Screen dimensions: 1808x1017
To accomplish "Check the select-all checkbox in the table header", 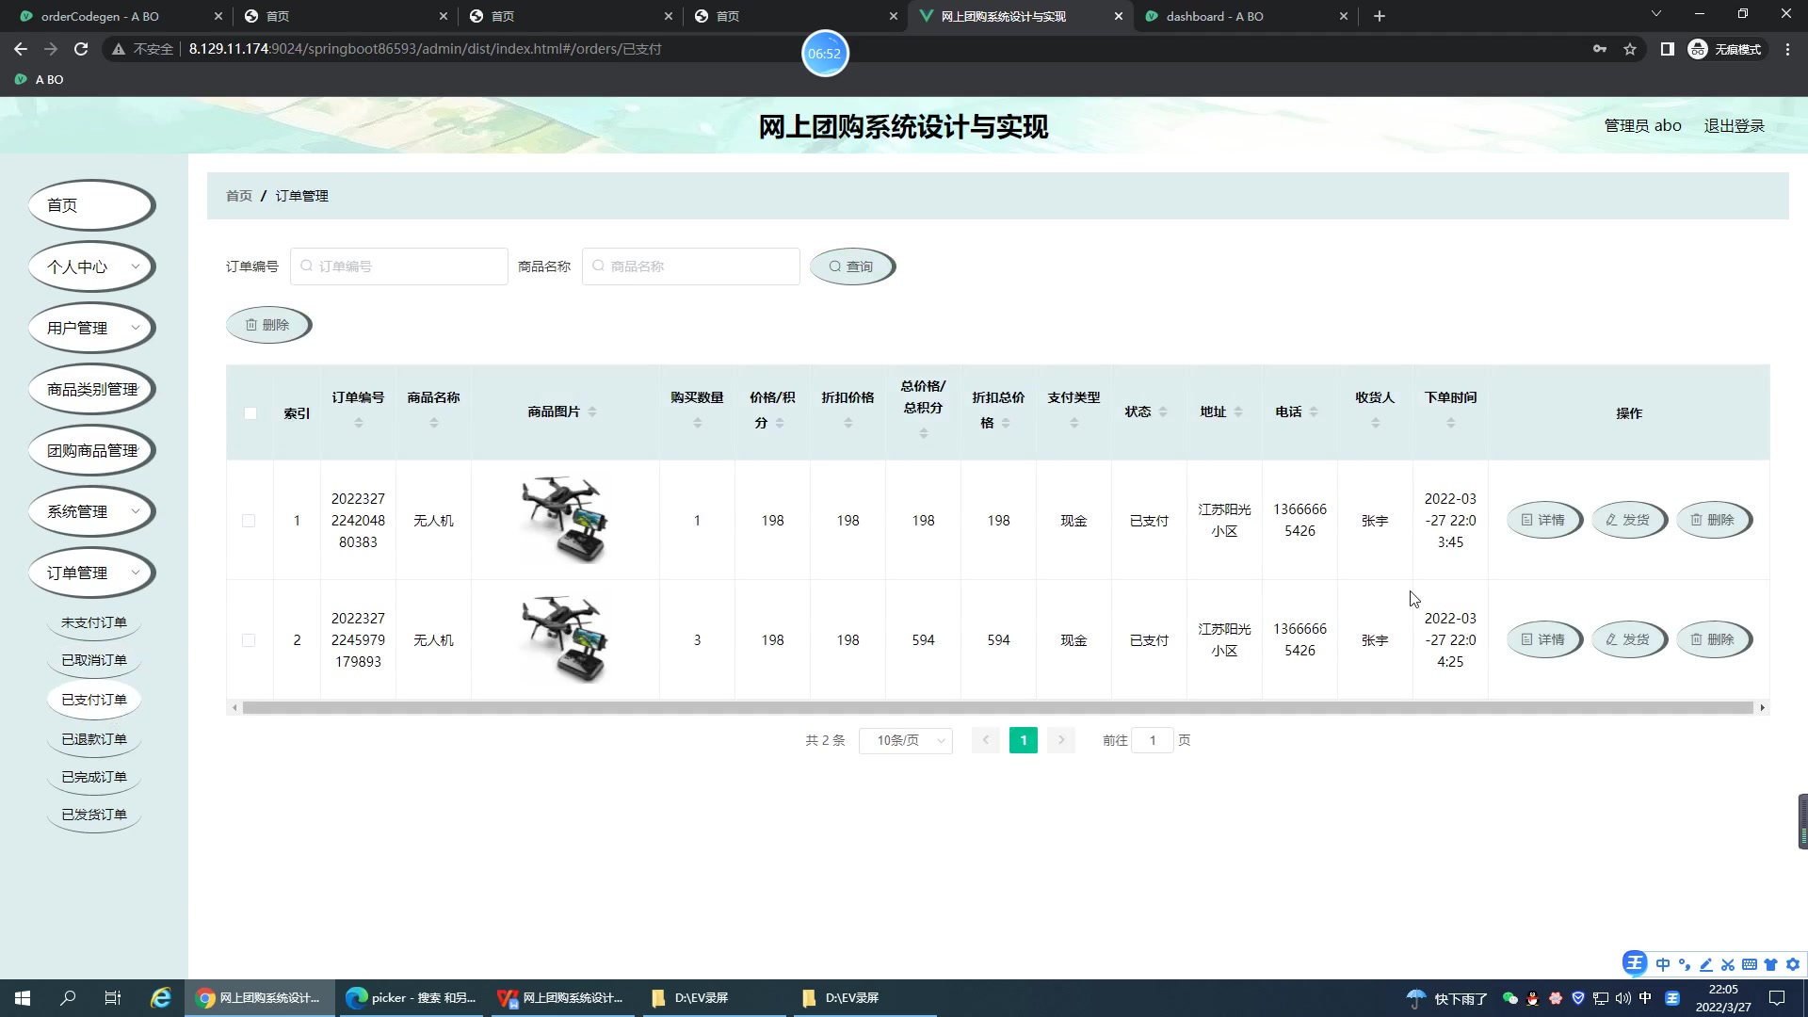I will click(x=250, y=413).
